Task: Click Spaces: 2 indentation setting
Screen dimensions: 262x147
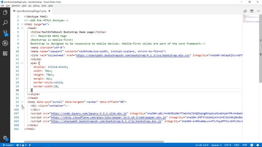Action: point(217,145)
